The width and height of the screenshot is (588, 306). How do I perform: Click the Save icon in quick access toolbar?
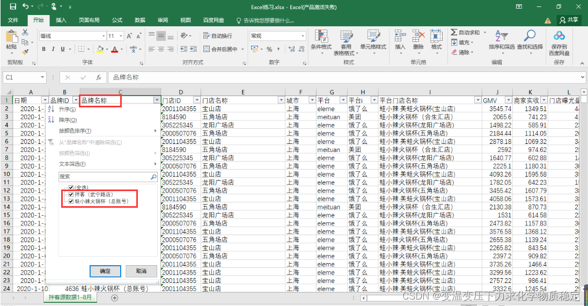click(x=13, y=6)
